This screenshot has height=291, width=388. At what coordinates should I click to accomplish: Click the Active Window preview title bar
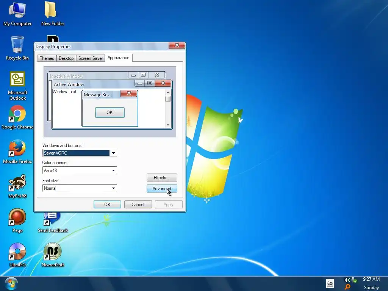pos(94,84)
